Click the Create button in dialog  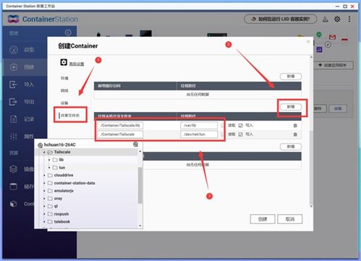click(263, 219)
